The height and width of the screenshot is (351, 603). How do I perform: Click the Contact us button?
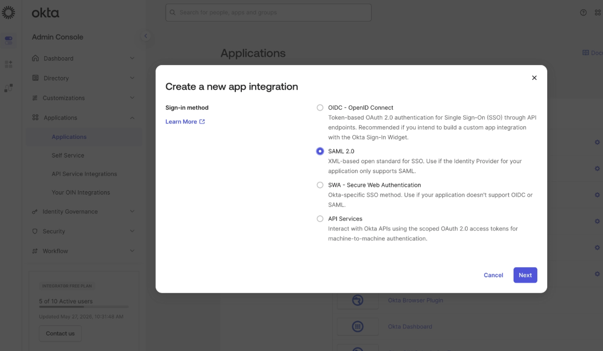[x=60, y=333]
